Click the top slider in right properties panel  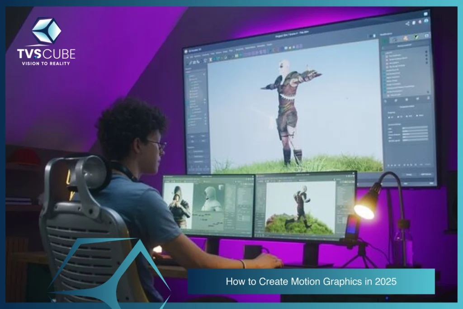coord(415,128)
